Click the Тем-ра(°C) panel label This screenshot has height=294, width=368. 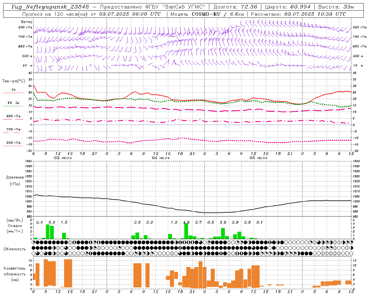(14, 81)
